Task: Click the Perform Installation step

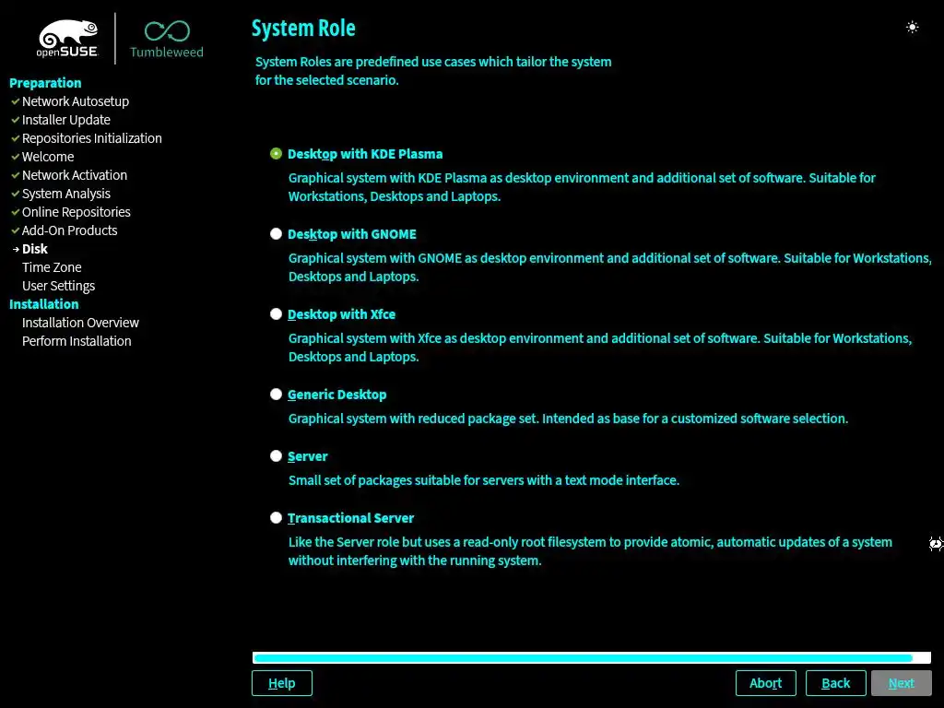Action: [77, 341]
